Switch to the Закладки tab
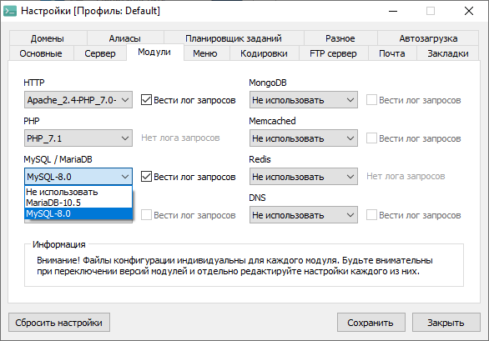Image resolution: width=489 pixels, height=341 pixels. click(x=448, y=53)
